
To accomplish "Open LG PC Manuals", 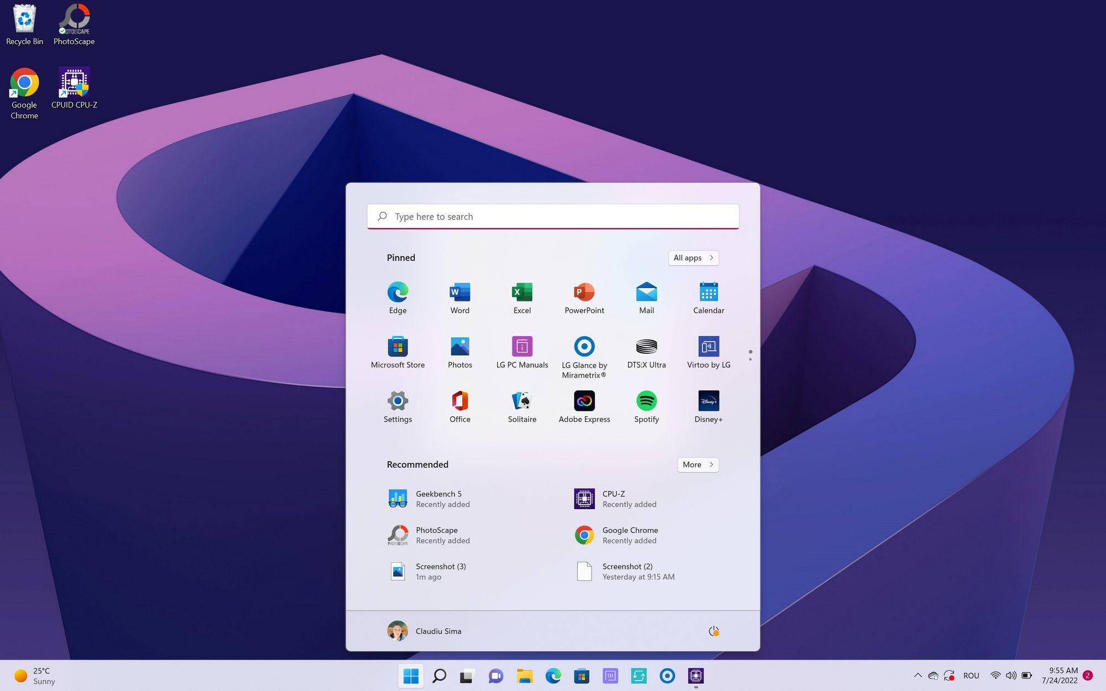I will pyautogui.click(x=522, y=353).
